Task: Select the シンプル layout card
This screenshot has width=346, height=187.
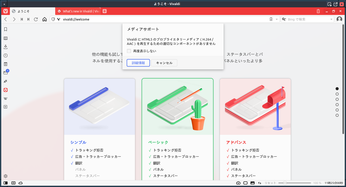Action: point(100,129)
